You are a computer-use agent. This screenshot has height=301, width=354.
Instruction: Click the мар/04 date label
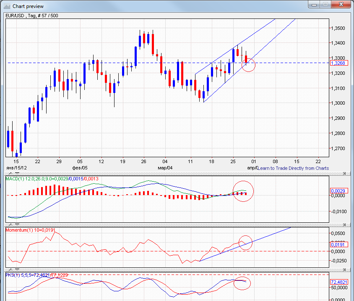(x=165, y=168)
